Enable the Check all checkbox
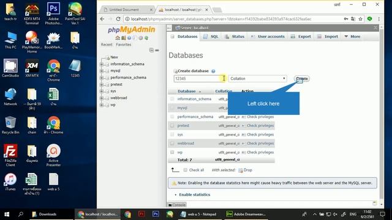 [185, 170]
